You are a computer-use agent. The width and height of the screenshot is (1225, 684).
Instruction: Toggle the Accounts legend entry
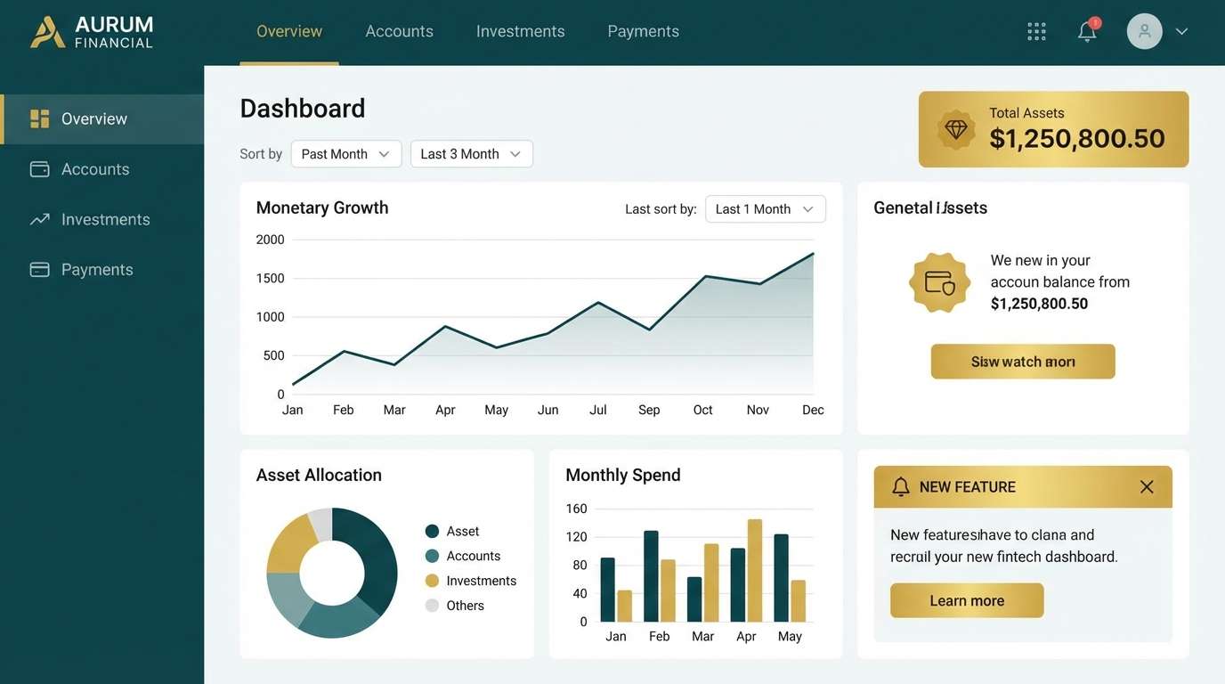point(474,554)
